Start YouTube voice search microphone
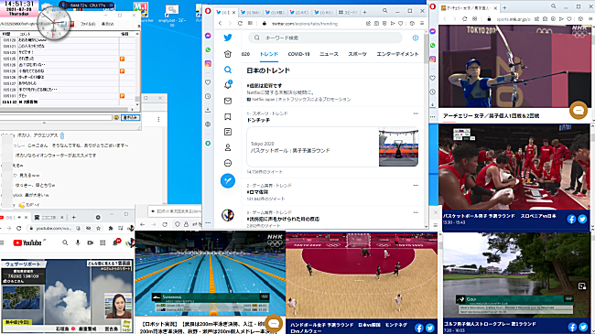 pos(78,242)
